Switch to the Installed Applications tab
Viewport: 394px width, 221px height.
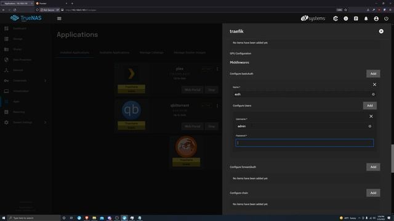pyautogui.click(x=74, y=53)
